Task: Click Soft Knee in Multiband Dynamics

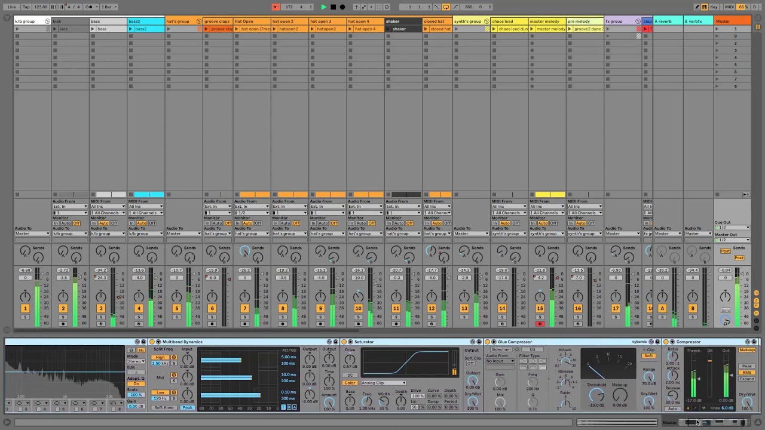Action: tap(164, 407)
